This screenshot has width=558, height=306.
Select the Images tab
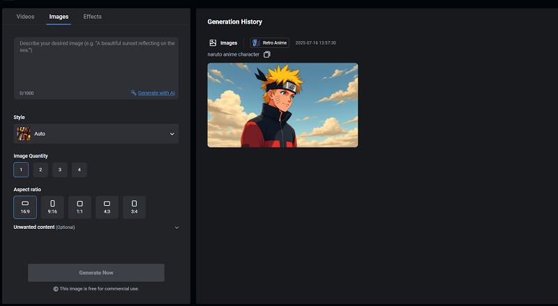59,17
